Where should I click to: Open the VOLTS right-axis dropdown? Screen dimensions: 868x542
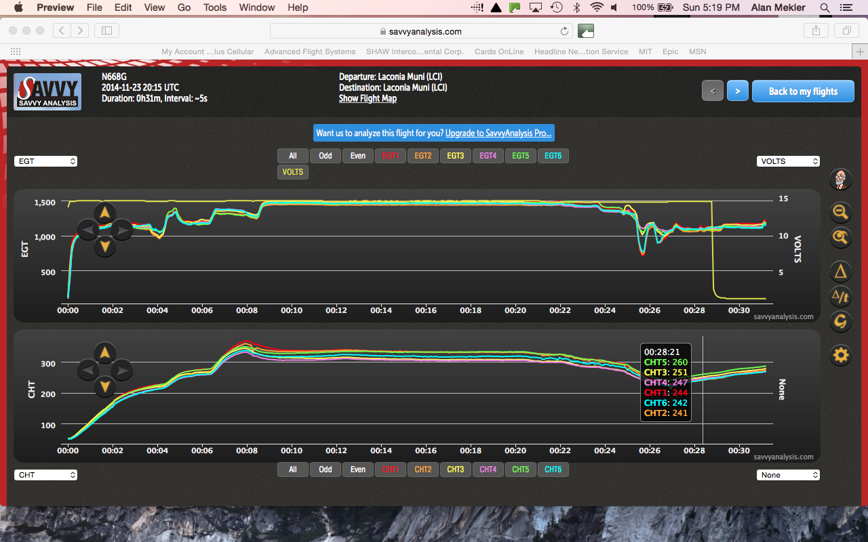788,161
